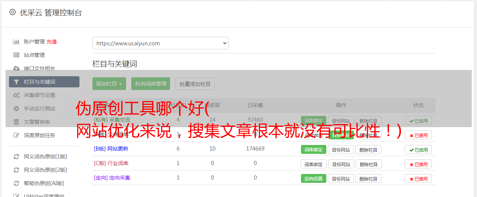
Task: Select 手动运行测试 menu item
Action: pyautogui.click(x=40, y=109)
